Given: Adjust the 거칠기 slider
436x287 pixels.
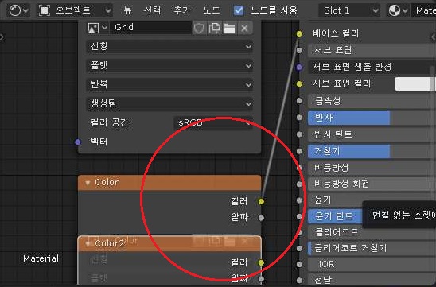Looking at the screenshot, I should [372, 151].
